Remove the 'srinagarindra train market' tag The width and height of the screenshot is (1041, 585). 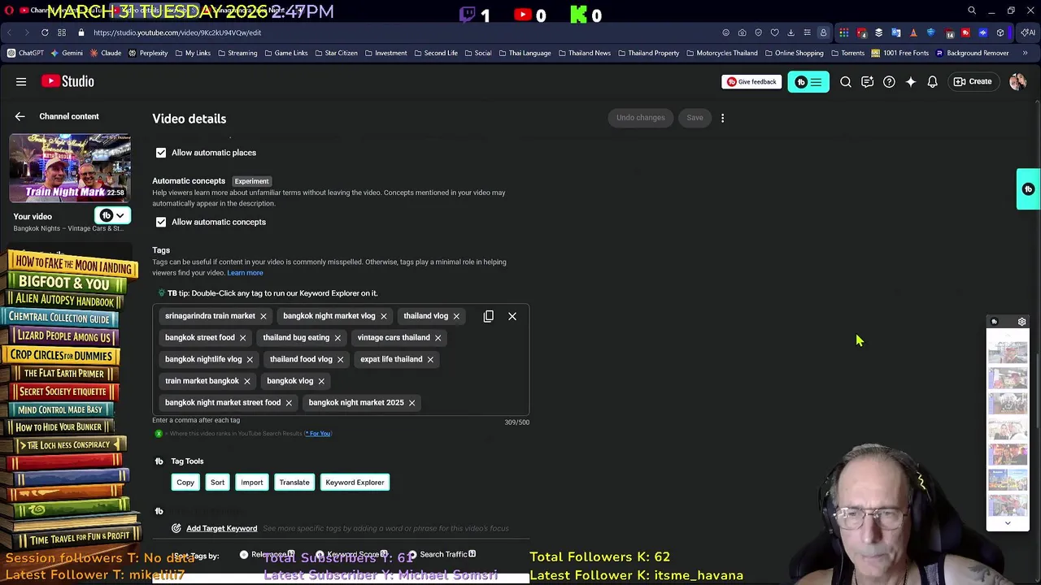(x=264, y=316)
